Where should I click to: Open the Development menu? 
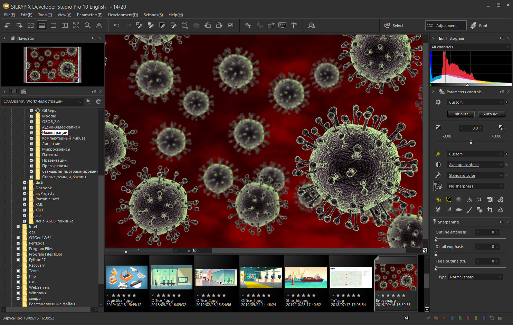pos(123,15)
